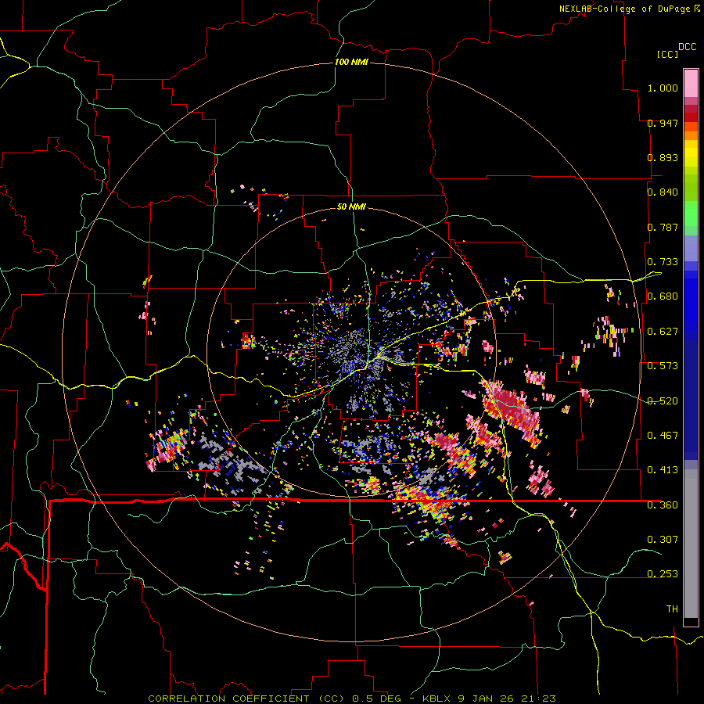
Task: Pick the black swatch at color bar bottom
Action: [691, 623]
